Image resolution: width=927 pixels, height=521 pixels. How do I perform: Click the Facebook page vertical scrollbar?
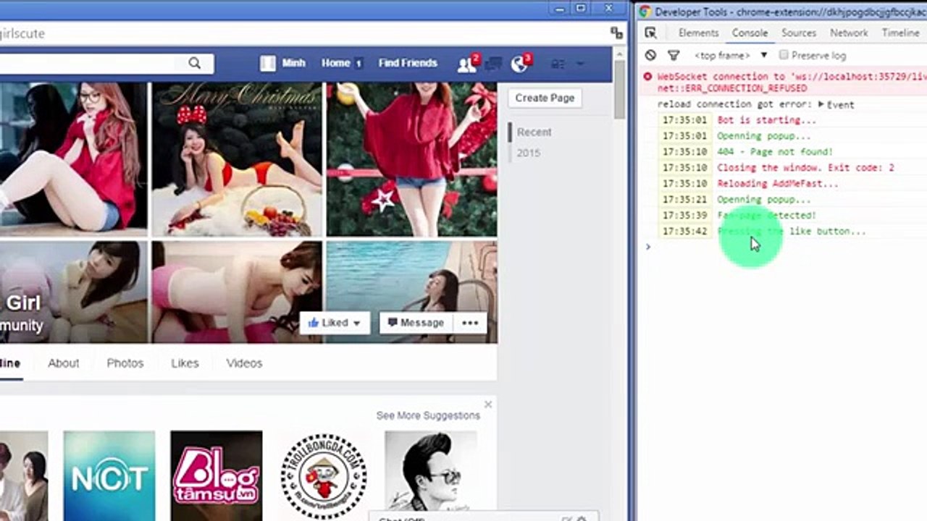[x=619, y=90]
